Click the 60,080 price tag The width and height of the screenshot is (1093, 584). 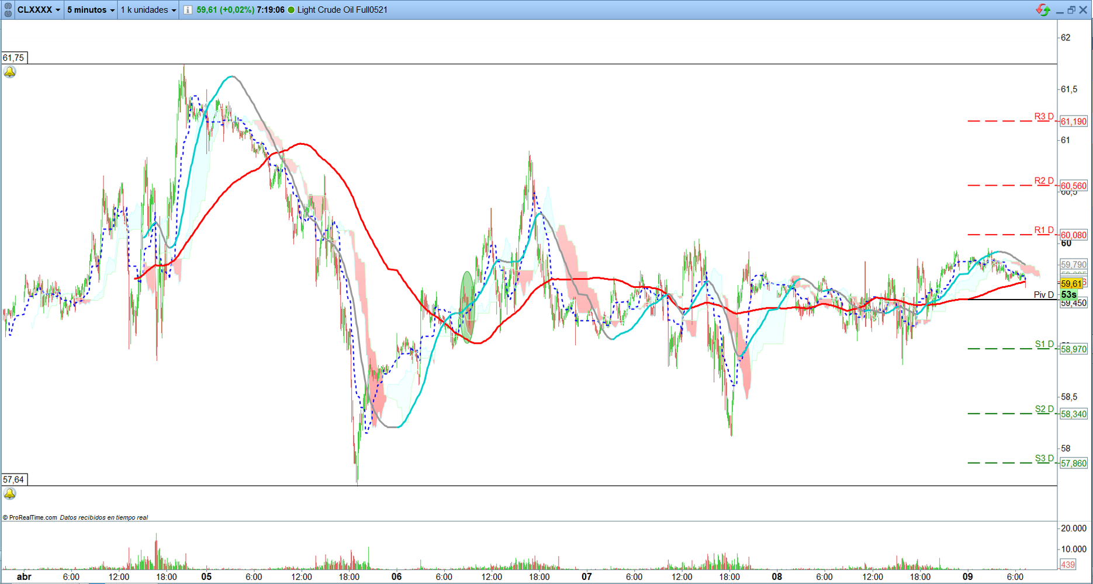1074,235
